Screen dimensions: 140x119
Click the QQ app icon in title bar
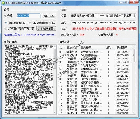(x=4, y=3)
